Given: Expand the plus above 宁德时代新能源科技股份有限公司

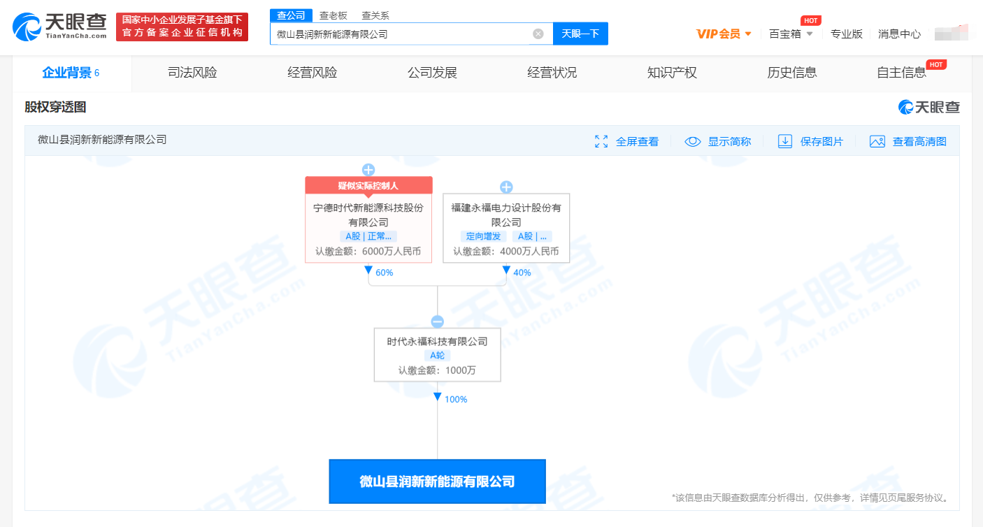Looking at the screenshot, I should point(368,170).
